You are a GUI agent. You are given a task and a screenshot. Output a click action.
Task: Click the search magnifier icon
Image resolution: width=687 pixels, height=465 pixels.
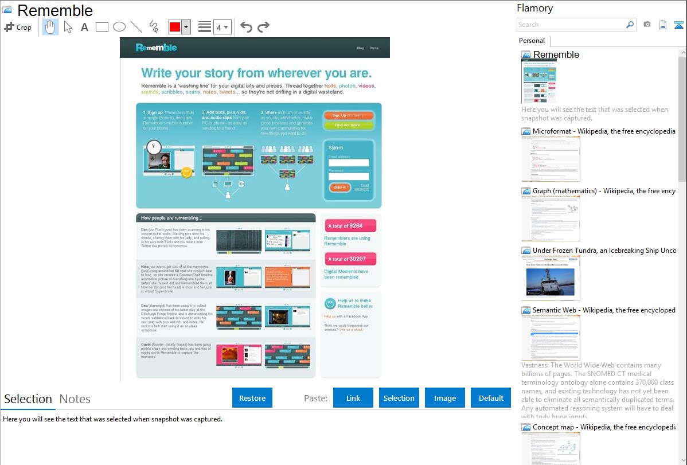[x=630, y=25]
